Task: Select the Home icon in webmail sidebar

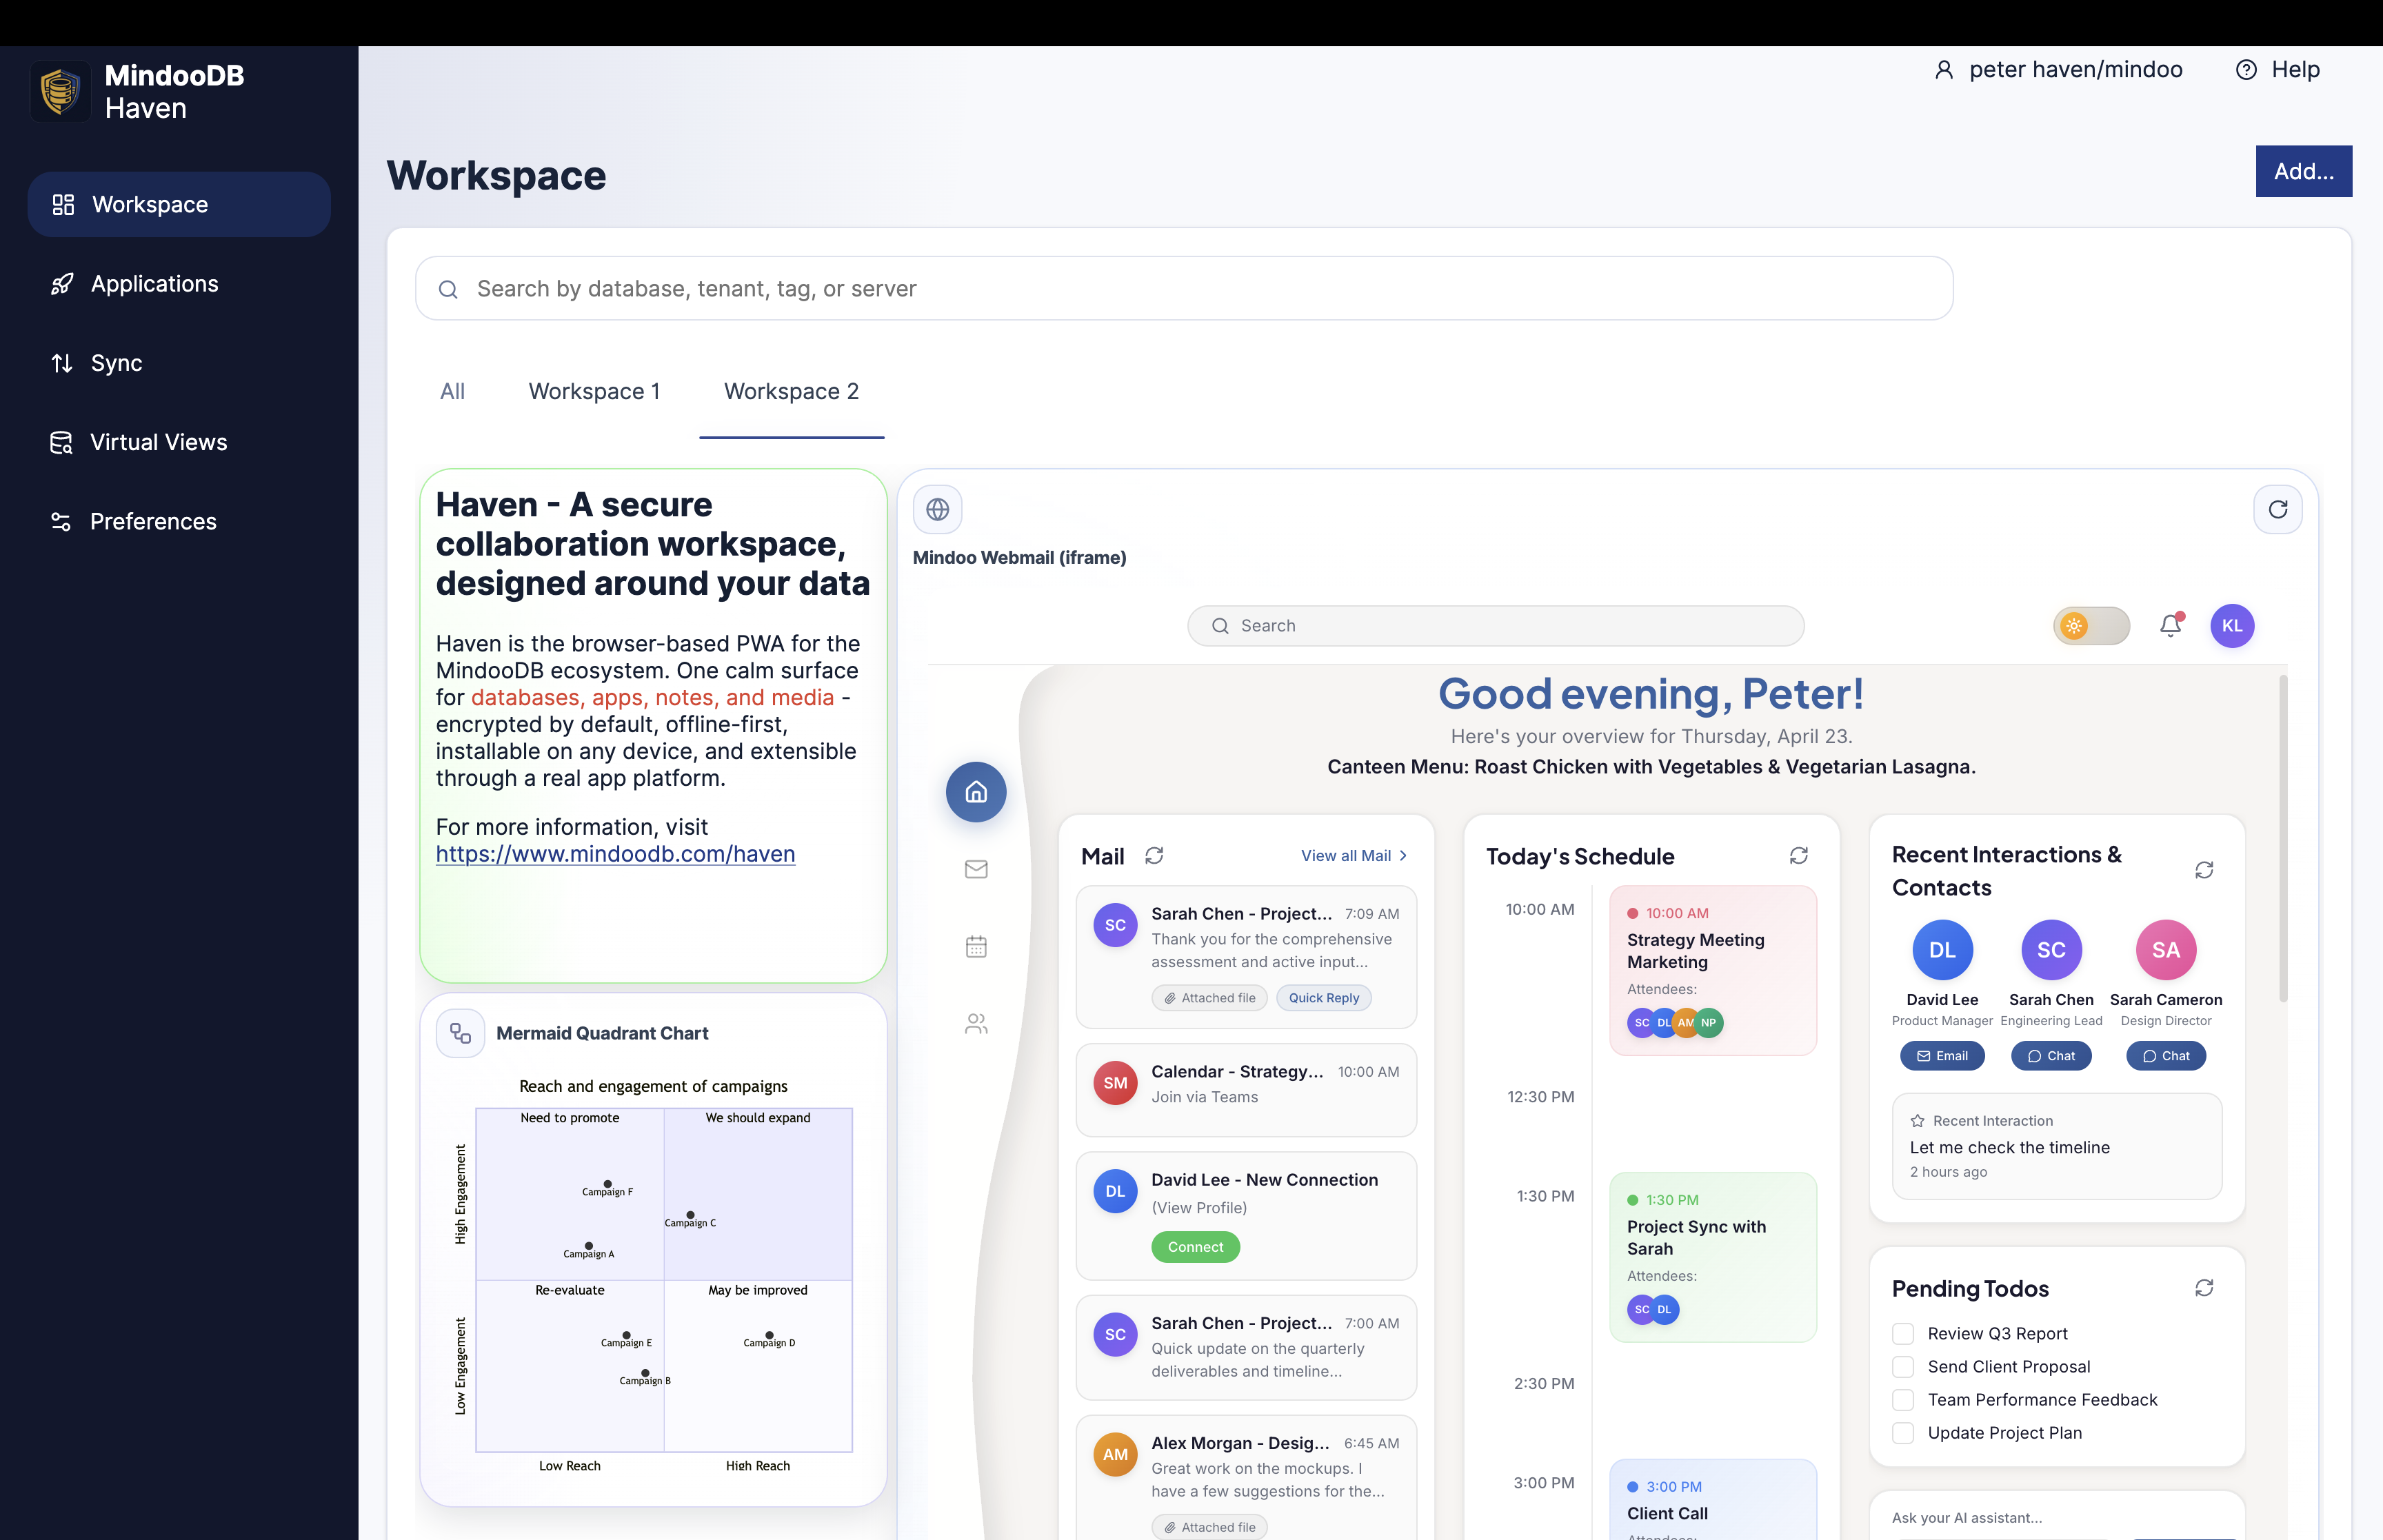Action: point(975,791)
